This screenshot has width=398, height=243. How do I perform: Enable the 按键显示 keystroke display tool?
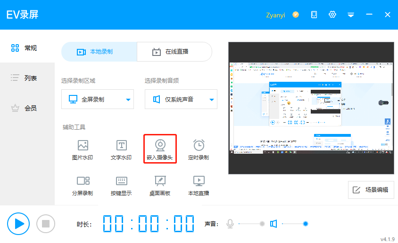pos(121,186)
